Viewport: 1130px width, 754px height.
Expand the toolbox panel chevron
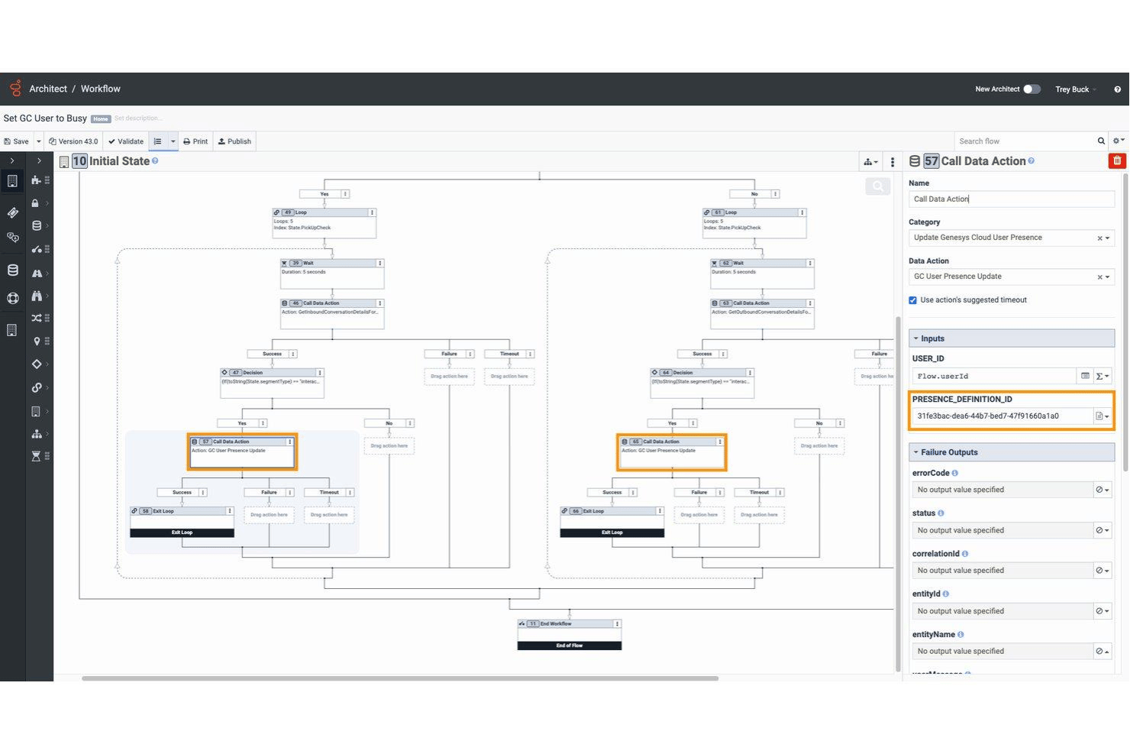pyautogui.click(x=39, y=161)
